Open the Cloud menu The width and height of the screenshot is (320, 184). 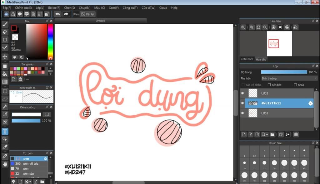(163, 8)
